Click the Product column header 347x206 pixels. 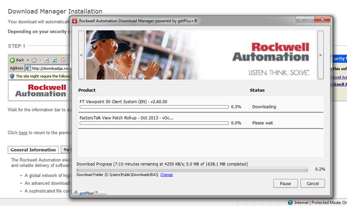(x=87, y=90)
